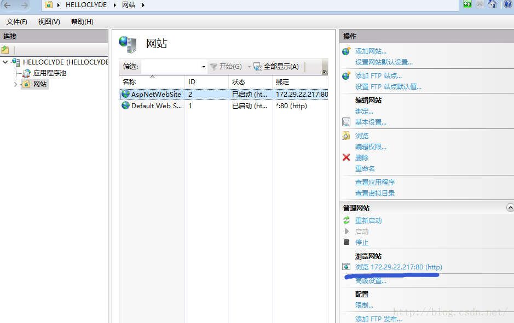514x323 pixels.
Task: Click the 停止 square icon
Action: [346, 242]
